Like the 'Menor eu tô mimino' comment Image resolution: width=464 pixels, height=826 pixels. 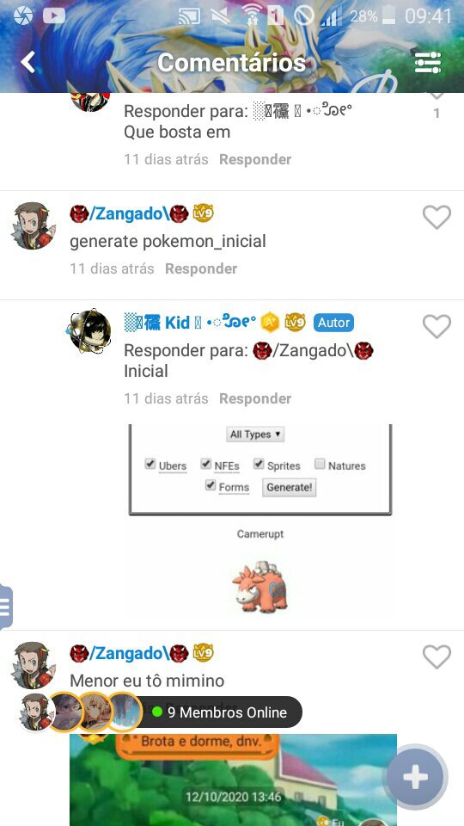437,656
